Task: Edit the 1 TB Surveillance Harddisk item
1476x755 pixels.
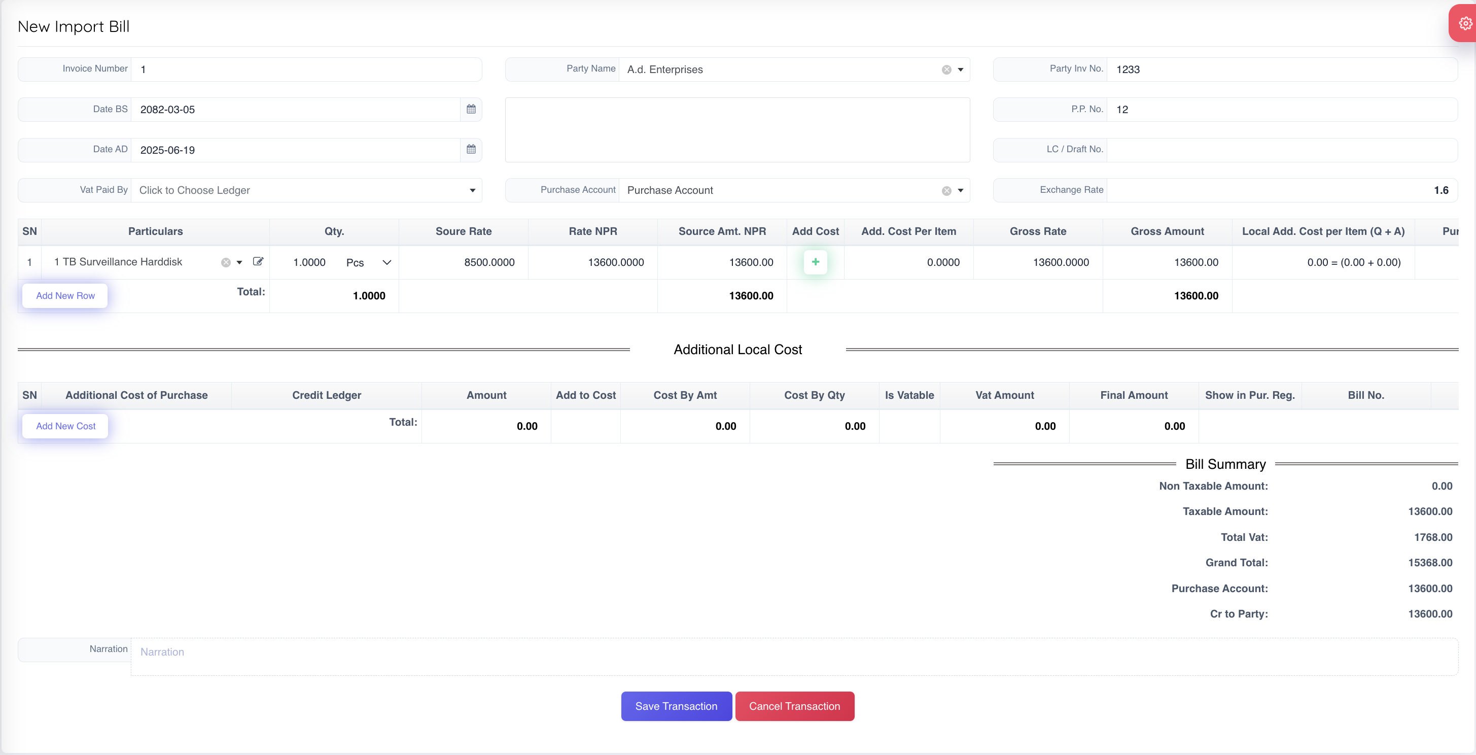Action: [x=258, y=261]
